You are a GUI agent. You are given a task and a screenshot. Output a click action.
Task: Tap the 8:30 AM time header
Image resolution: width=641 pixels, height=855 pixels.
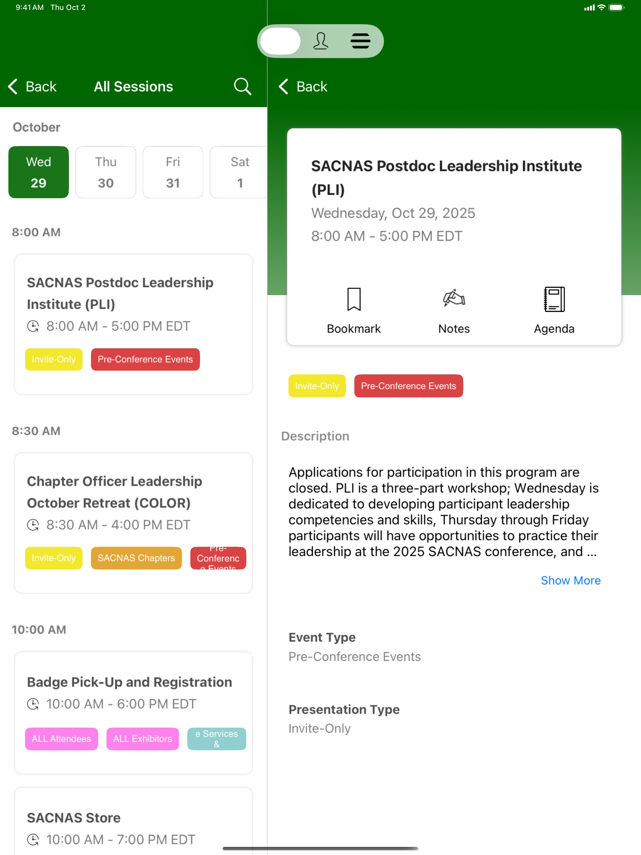pyautogui.click(x=36, y=431)
